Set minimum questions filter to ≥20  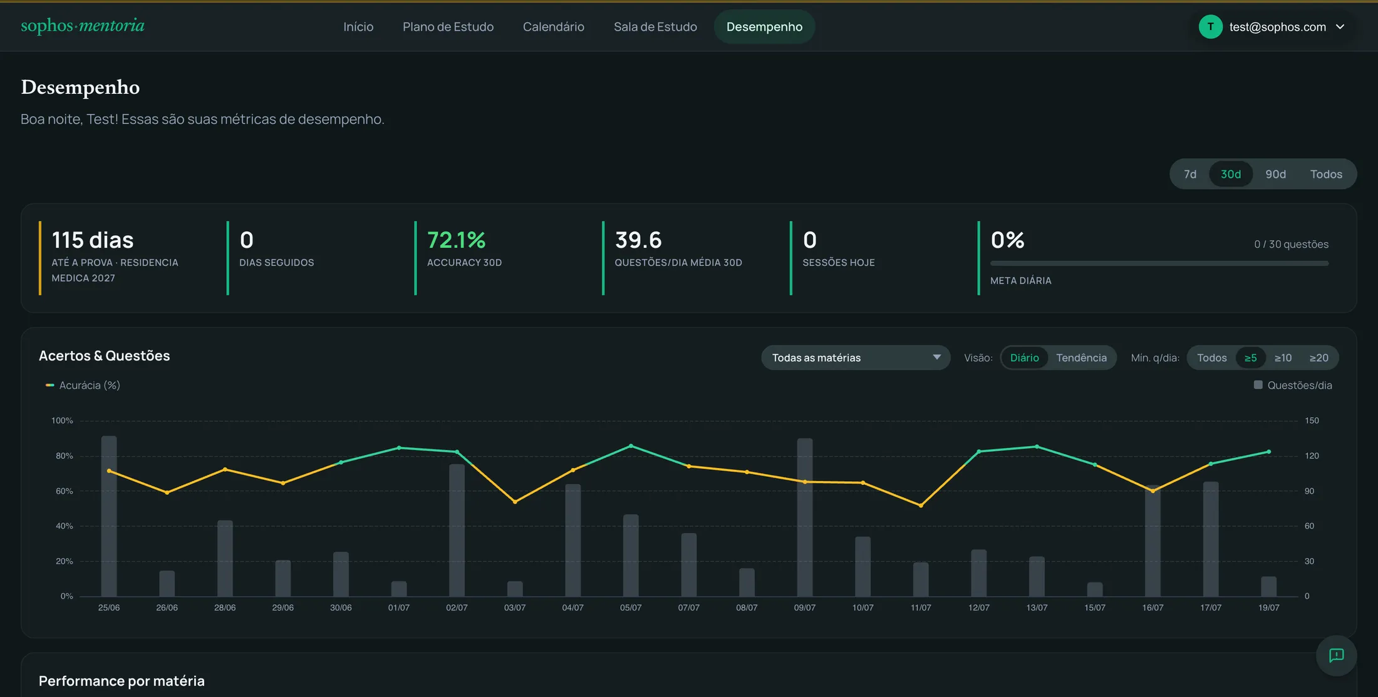tap(1318, 357)
